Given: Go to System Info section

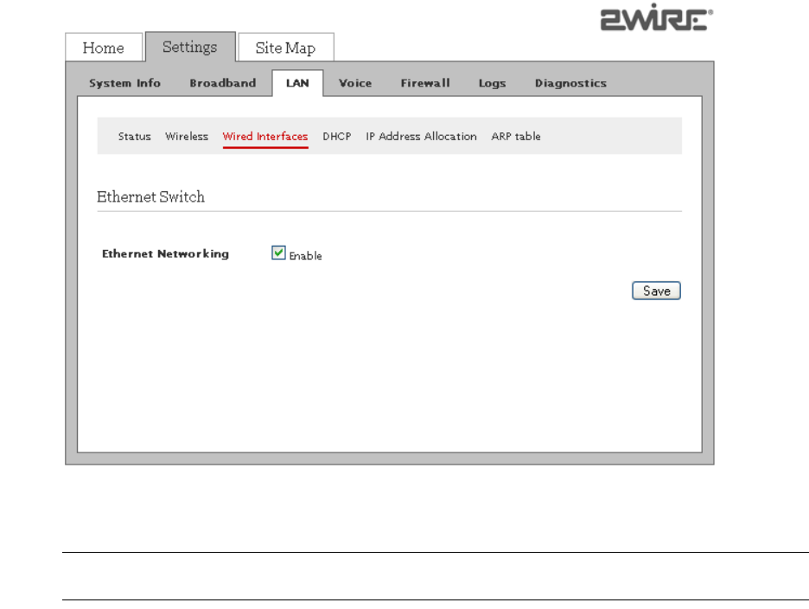Looking at the screenshot, I should click(x=124, y=83).
